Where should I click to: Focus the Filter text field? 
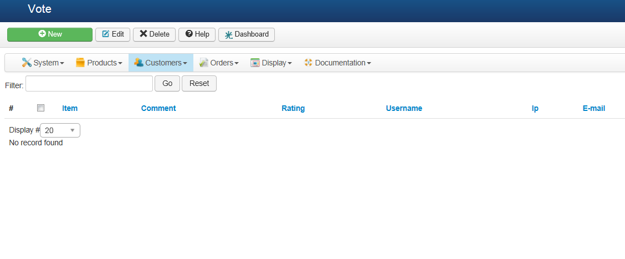click(89, 83)
